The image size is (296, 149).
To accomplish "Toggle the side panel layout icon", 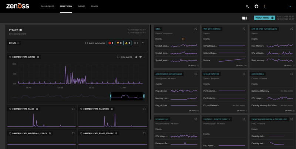I will click(x=245, y=18).
